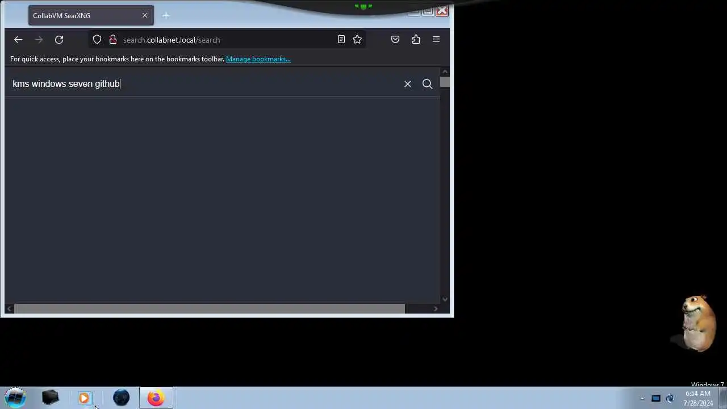The width and height of the screenshot is (727, 409).
Task: Click the Action Center tray icon
Action: (656, 398)
